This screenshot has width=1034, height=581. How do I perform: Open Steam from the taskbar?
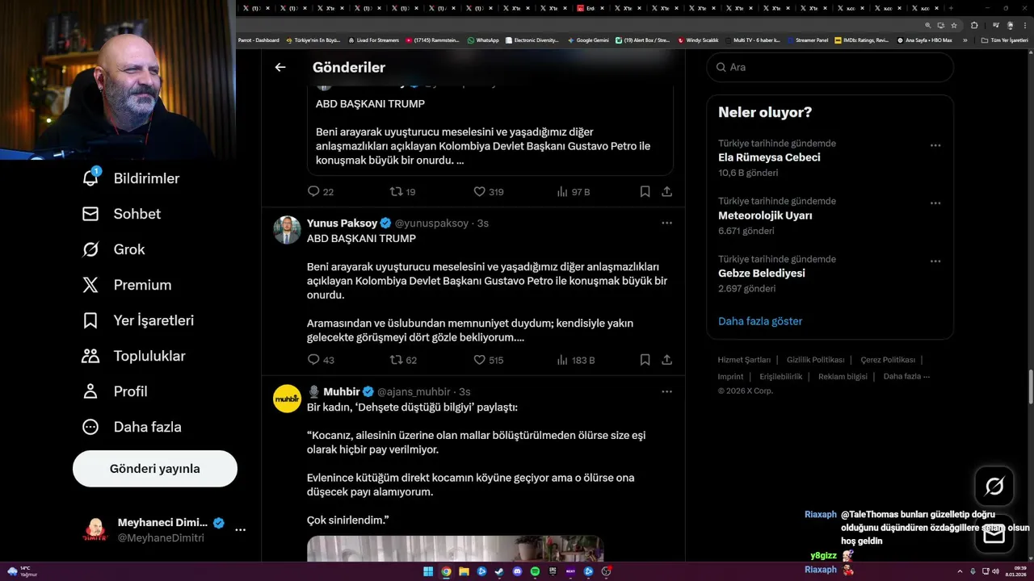499,571
